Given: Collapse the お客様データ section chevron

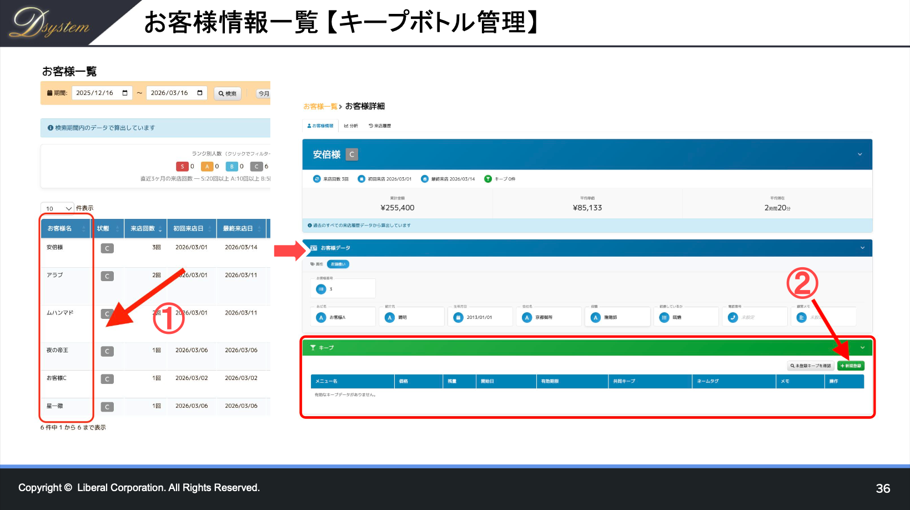Looking at the screenshot, I should click(x=862, y=248).
